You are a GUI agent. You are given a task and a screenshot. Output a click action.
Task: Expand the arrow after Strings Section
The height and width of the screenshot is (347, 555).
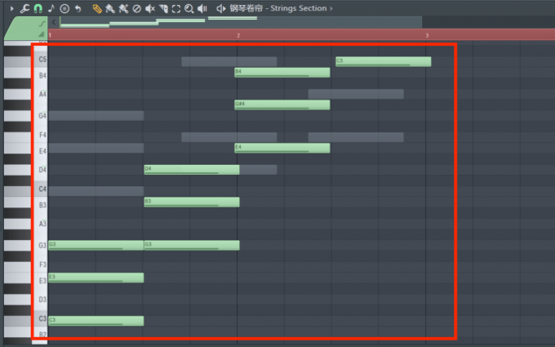point(331,8)
